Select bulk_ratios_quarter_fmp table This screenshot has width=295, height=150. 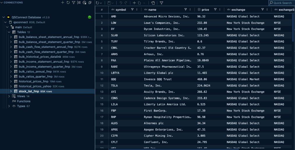click(x=36, y=77)
